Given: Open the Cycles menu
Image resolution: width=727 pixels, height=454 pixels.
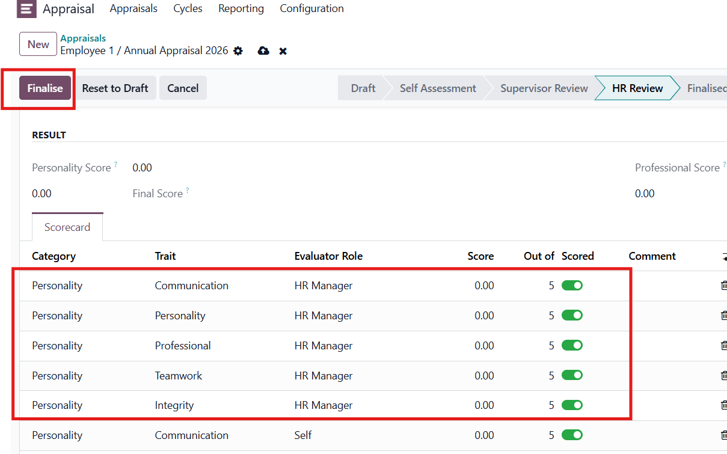Looking at the screenshot, I should click(188, 8).
